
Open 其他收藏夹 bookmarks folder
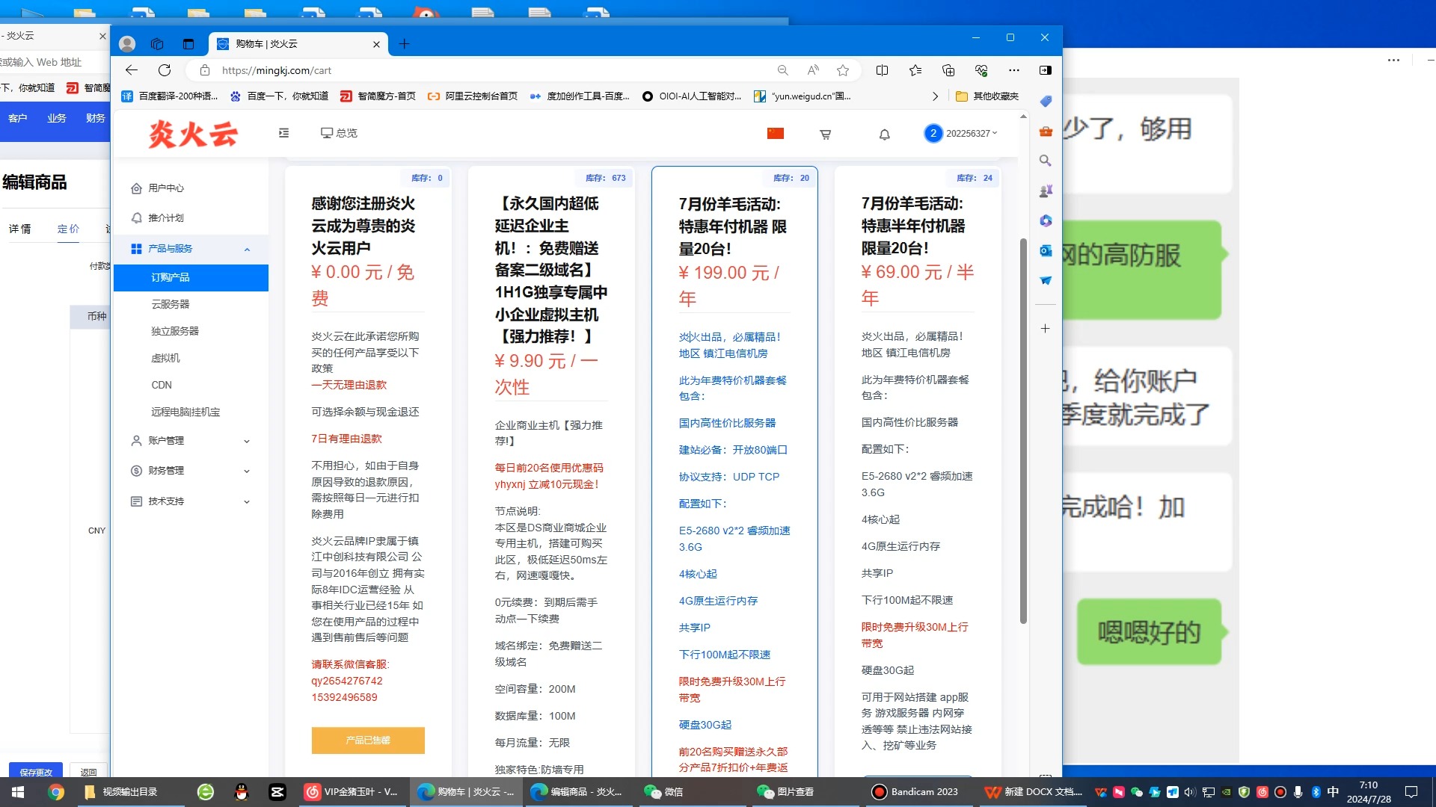(x=987, y=96)
